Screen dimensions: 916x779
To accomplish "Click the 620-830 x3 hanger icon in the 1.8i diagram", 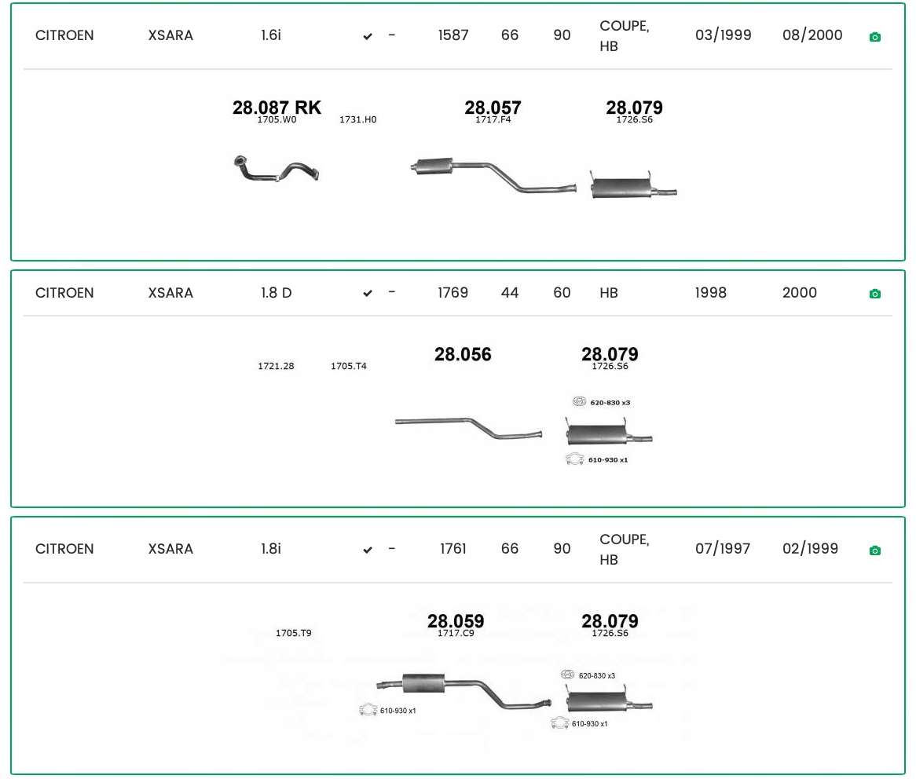I will (x=568, y=675).
